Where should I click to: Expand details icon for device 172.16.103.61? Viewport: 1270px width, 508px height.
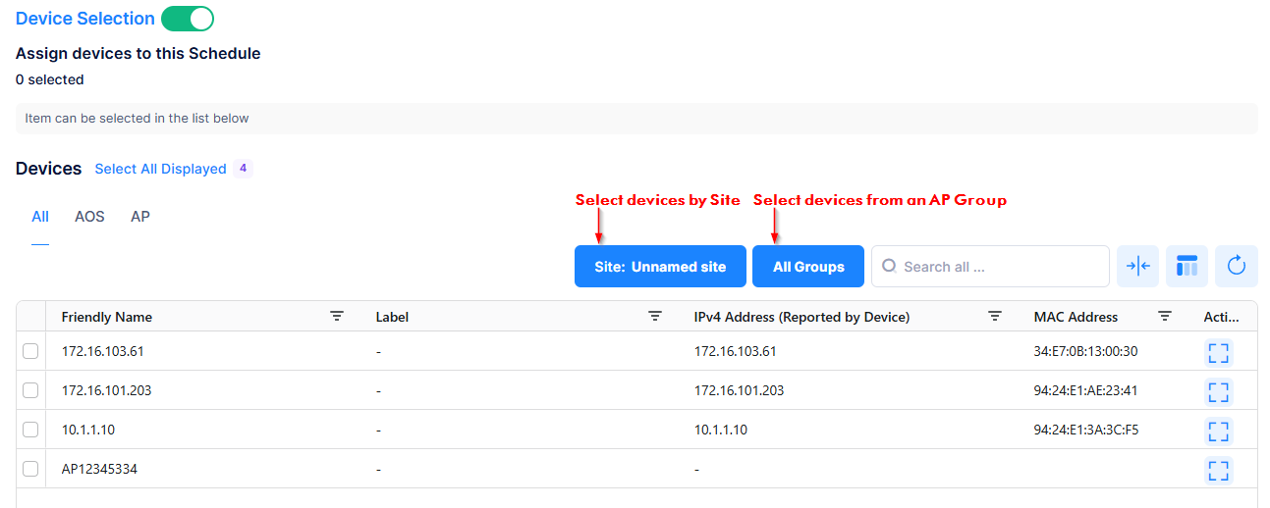point(1218,352)
